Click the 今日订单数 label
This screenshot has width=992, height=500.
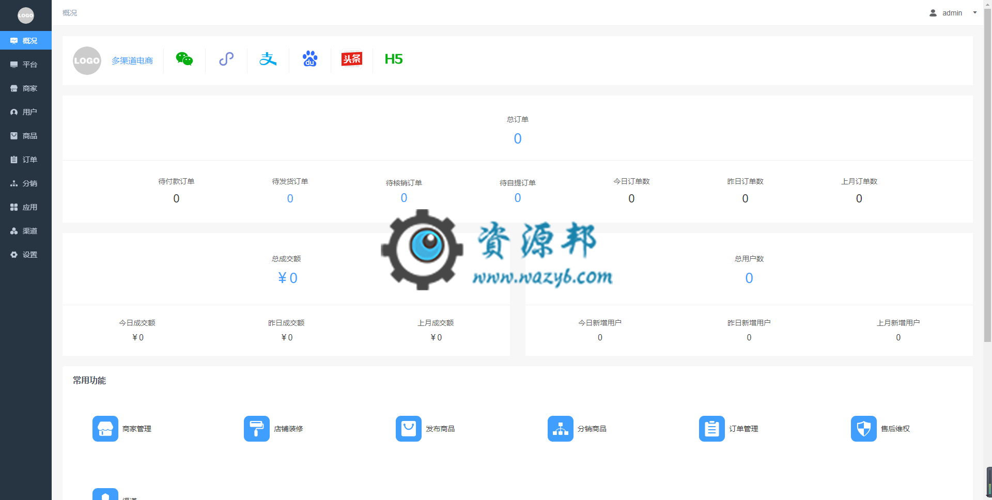pyautogui.click(x=631, y=181)
